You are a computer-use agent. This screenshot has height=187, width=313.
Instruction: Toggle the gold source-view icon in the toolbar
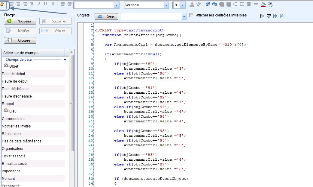coord(2,4)
